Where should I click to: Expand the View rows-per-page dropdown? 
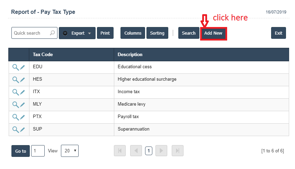70,151
